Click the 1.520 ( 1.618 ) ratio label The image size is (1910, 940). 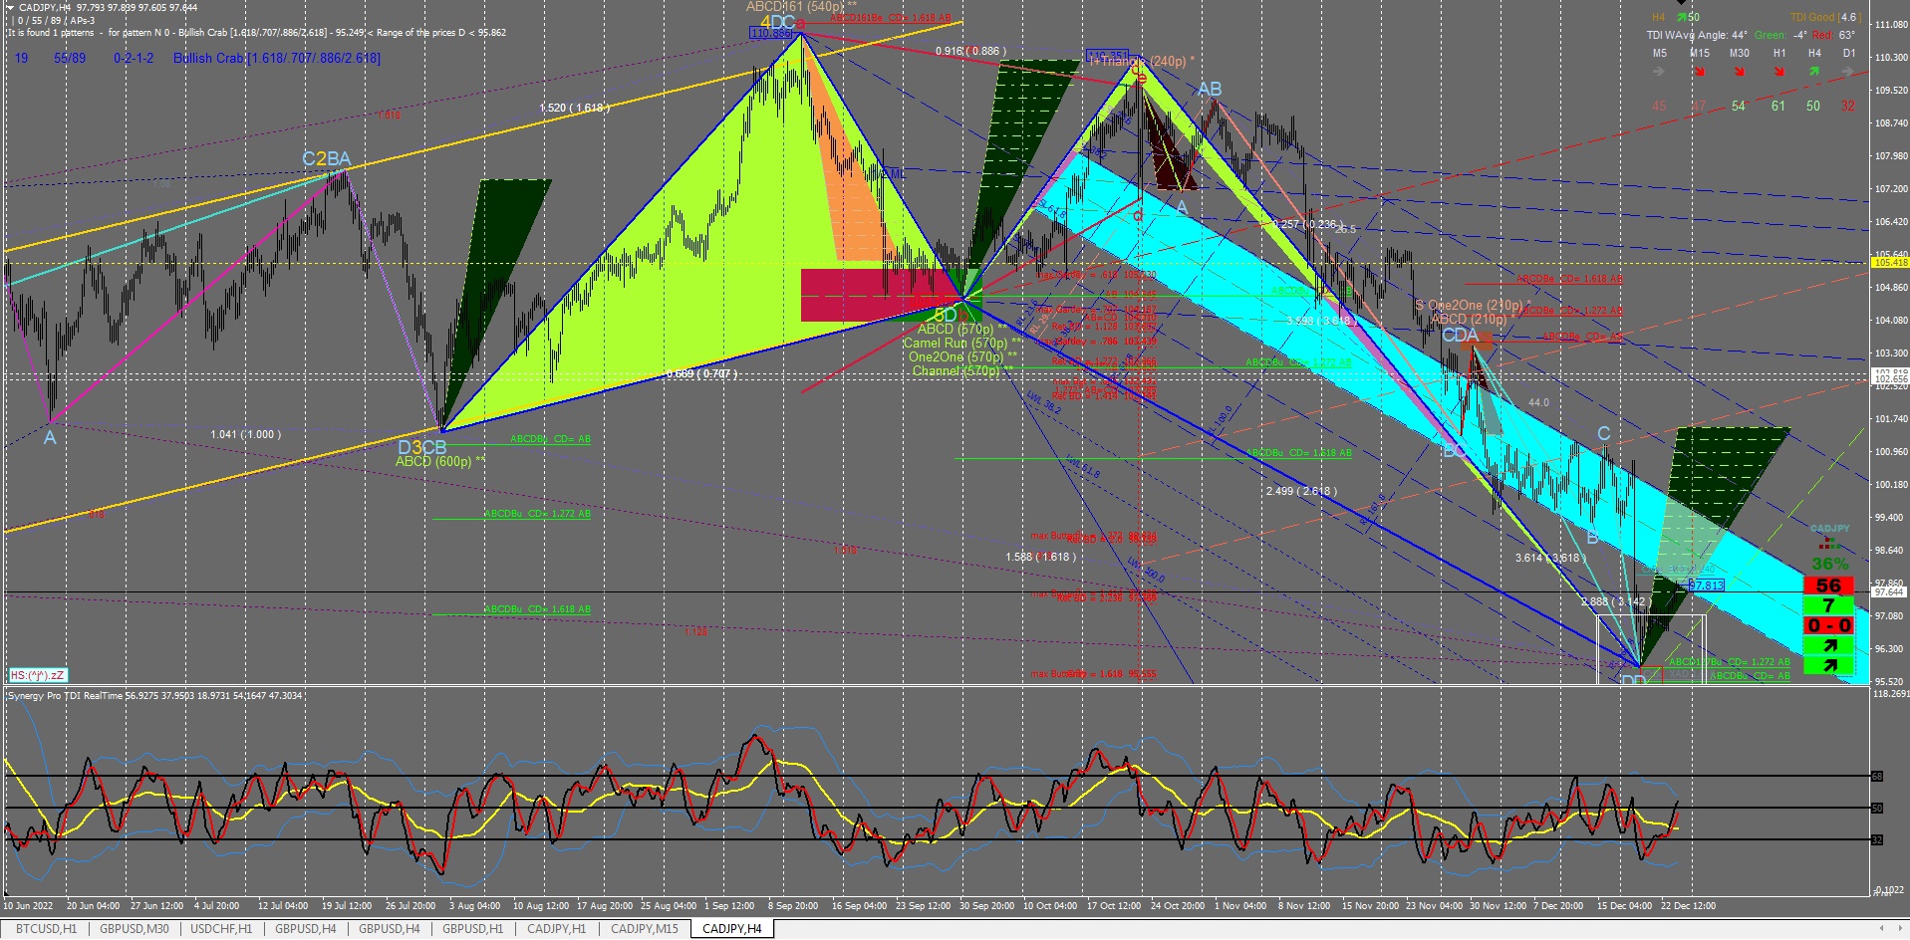(x=574, y=108)
